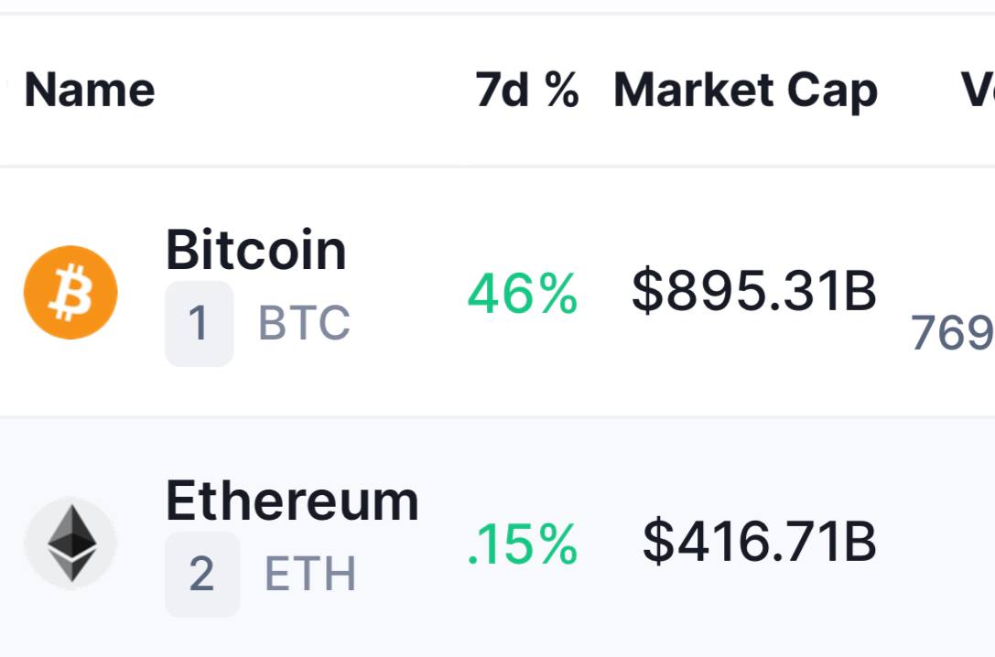Click the partially visible Volume column header
This screenshot has width=995, height=657.
point(978,90)
